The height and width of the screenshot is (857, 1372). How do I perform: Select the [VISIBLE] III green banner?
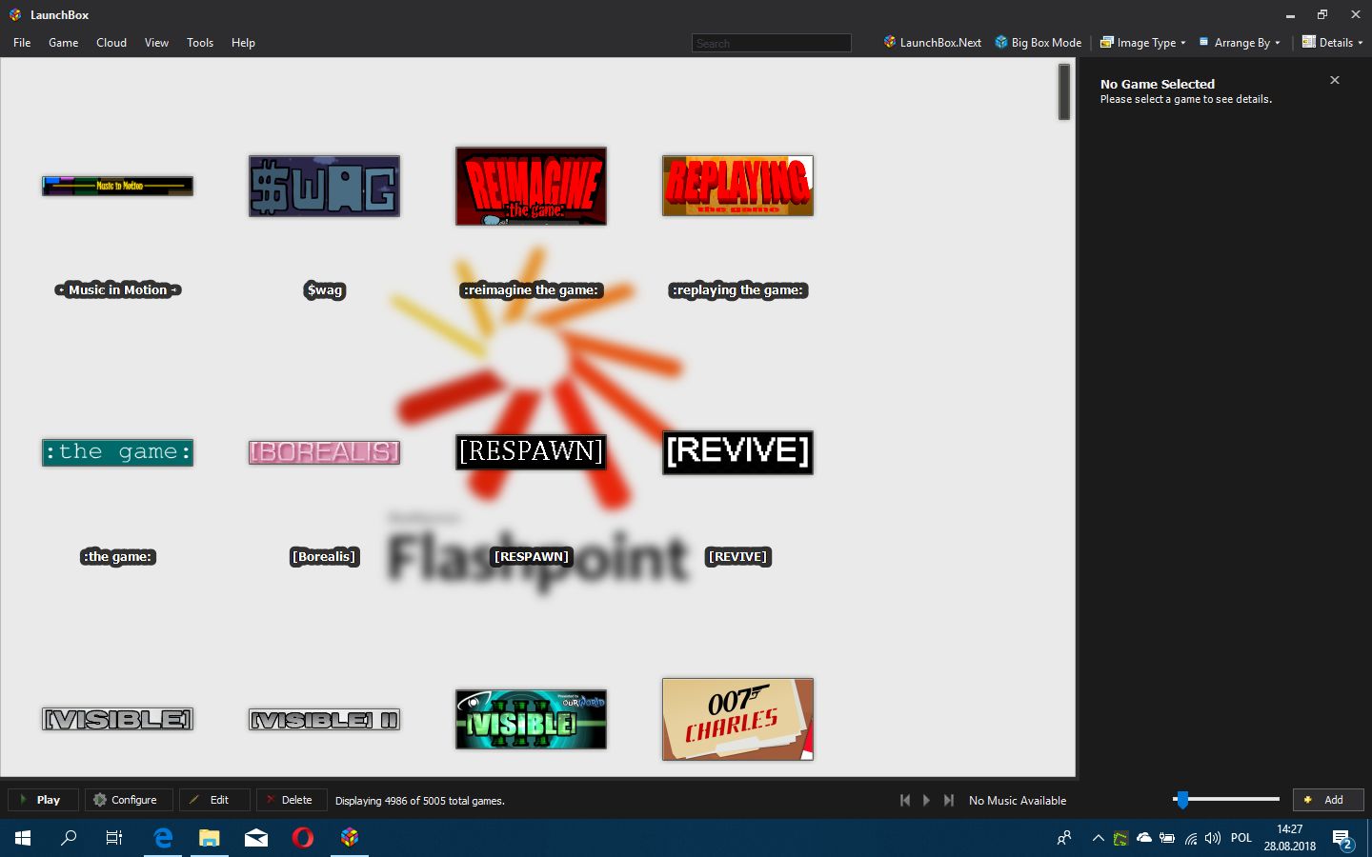[x=531, y=719]
